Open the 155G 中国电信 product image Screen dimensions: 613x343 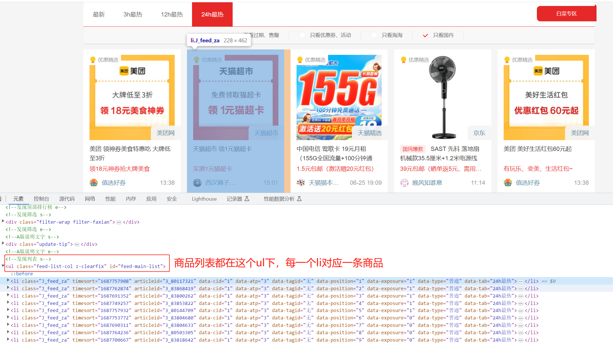[x=339, y=97]
